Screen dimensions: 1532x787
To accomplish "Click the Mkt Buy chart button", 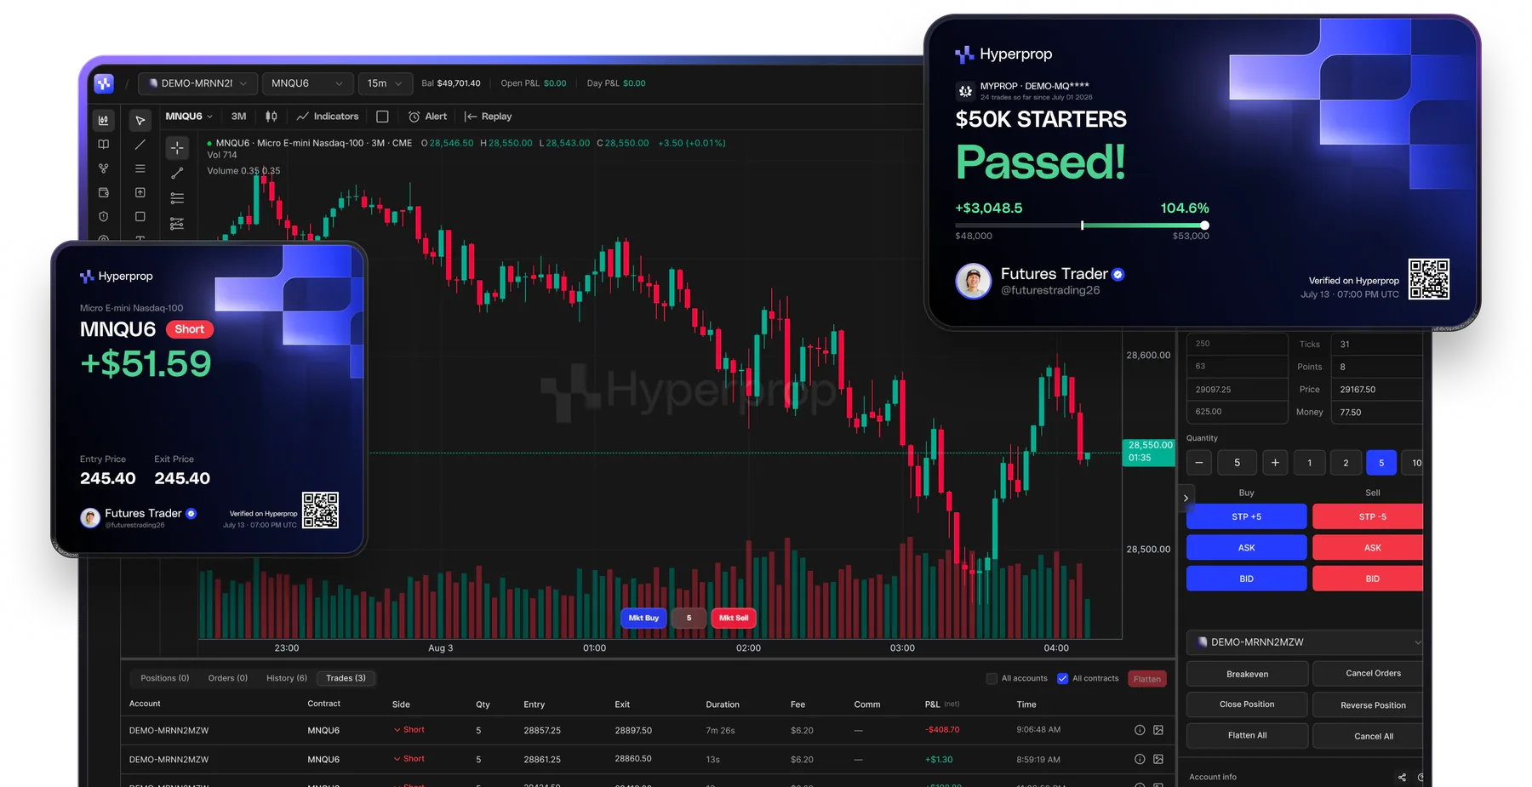I will tap(643, 618).
